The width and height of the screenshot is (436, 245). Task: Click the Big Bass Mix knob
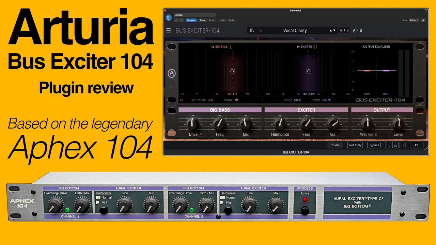pyautogui.click(x=246, y=124)
